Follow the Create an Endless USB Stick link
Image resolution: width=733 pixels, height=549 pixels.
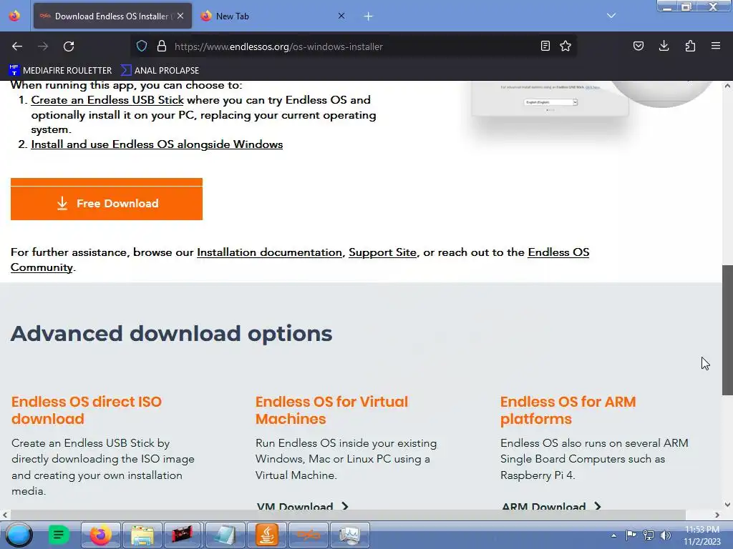pyautogui.click(x=107, y=100)
